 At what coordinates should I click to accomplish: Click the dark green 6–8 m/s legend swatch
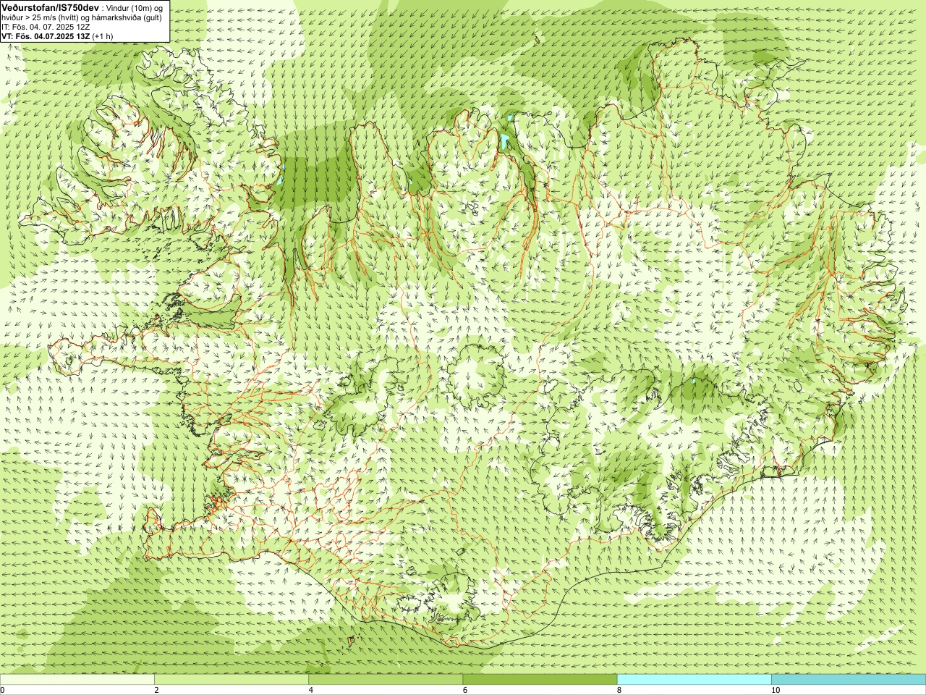[x=540, y=680]
